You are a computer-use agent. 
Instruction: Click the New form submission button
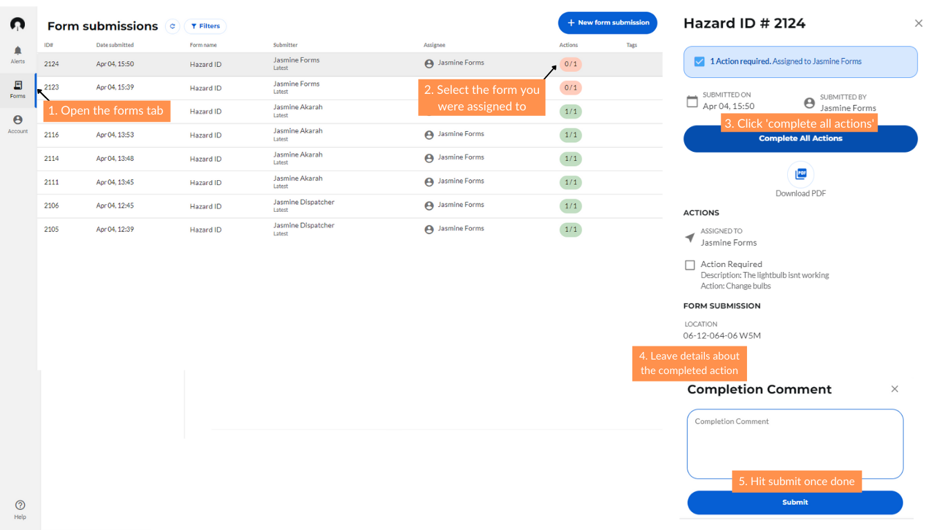coord(607,23)
